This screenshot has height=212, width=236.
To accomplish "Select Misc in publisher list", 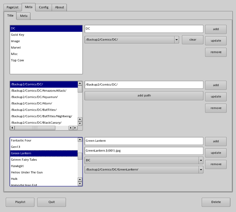I will coord(46,54).
